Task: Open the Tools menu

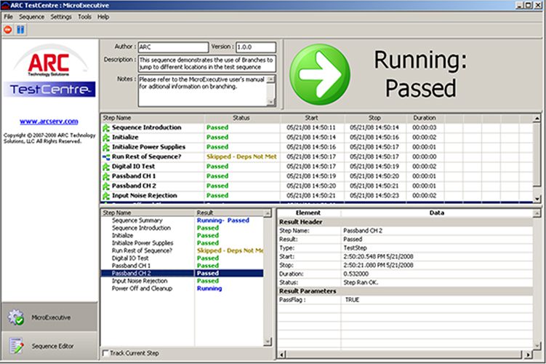Action: [x=84, y=17]
